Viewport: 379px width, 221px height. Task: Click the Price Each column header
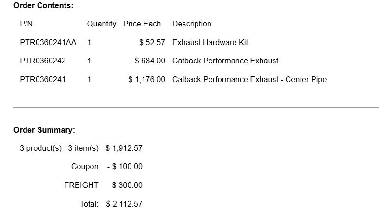142,24
